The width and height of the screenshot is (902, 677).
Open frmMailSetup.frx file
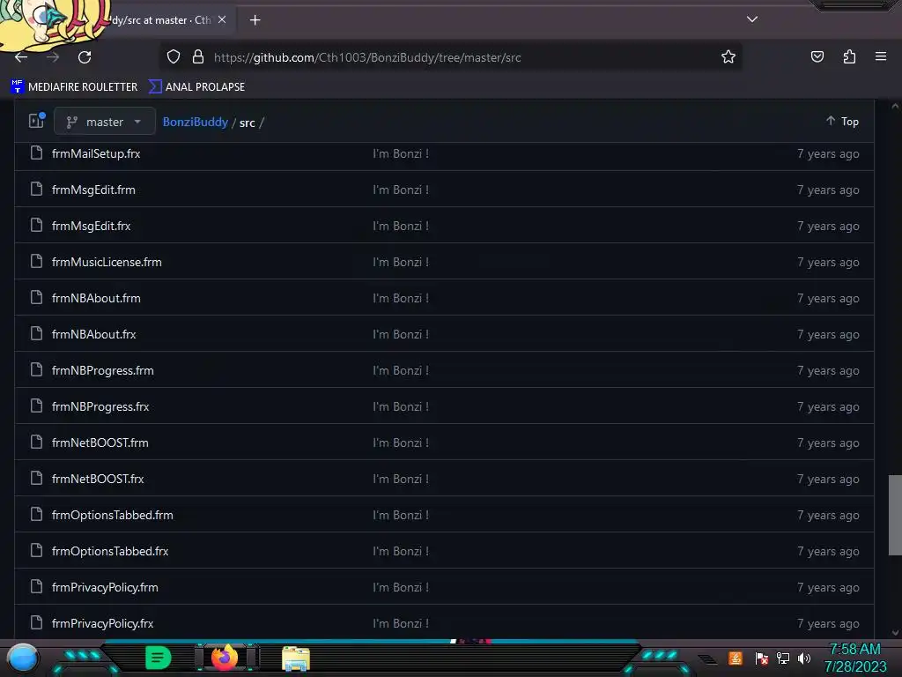[x=96, y=153]
